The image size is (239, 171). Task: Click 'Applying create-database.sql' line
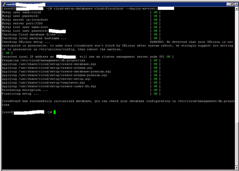[x=49, y=64]
